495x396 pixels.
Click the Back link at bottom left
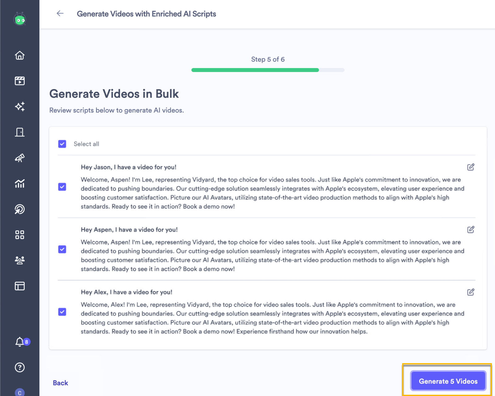coord(60,383)
